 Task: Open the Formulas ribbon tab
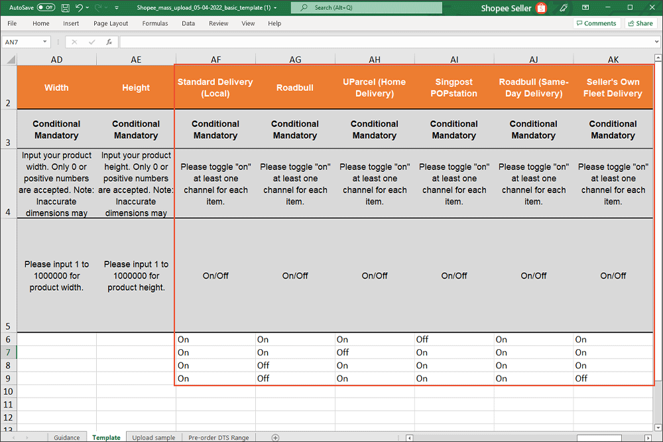(x=154, y=23)
